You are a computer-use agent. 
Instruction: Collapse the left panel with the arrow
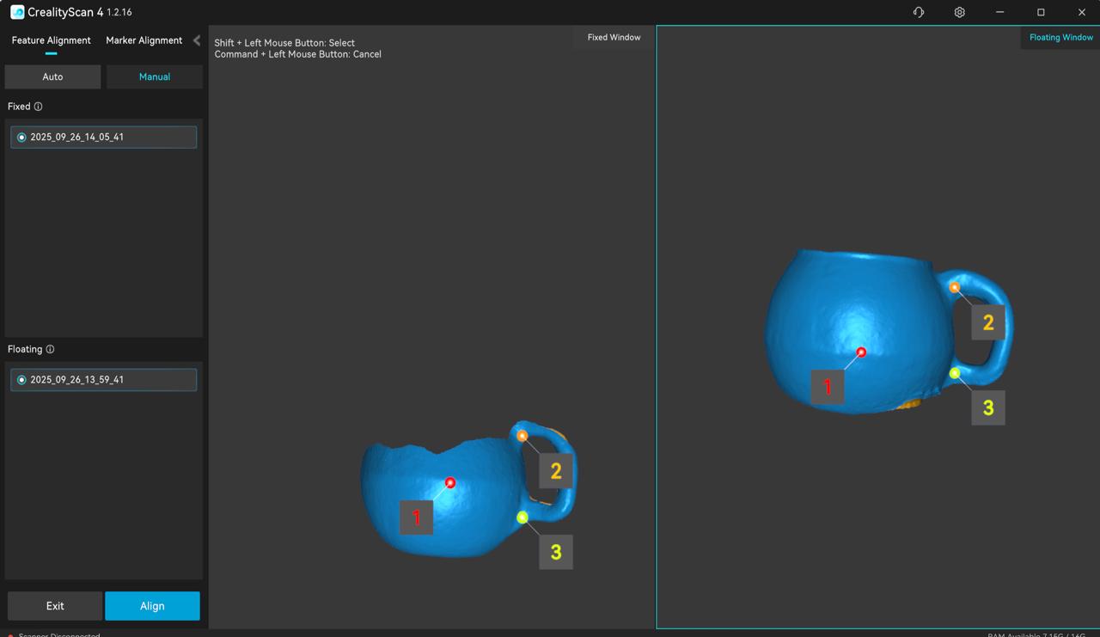pyautogui.click(x=197, y=40)
